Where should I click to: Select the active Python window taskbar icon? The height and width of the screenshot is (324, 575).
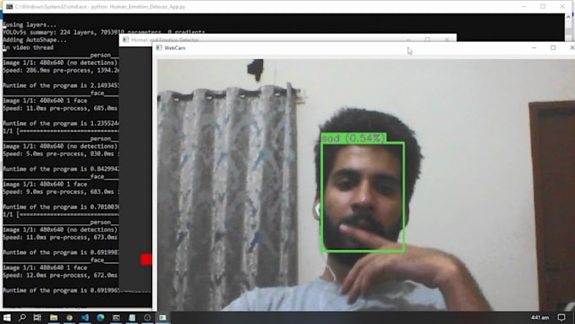[x=162, y=317]
